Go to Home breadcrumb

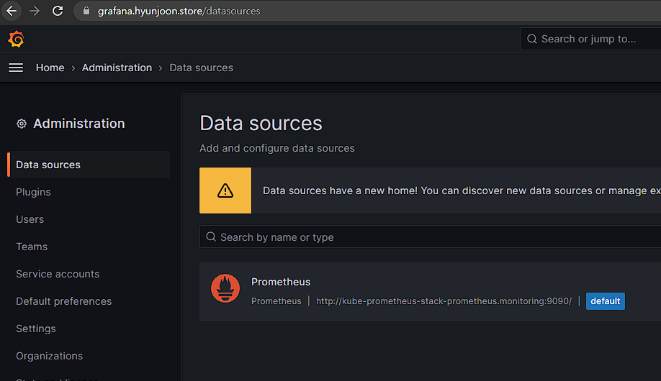[x=50, y=68]
